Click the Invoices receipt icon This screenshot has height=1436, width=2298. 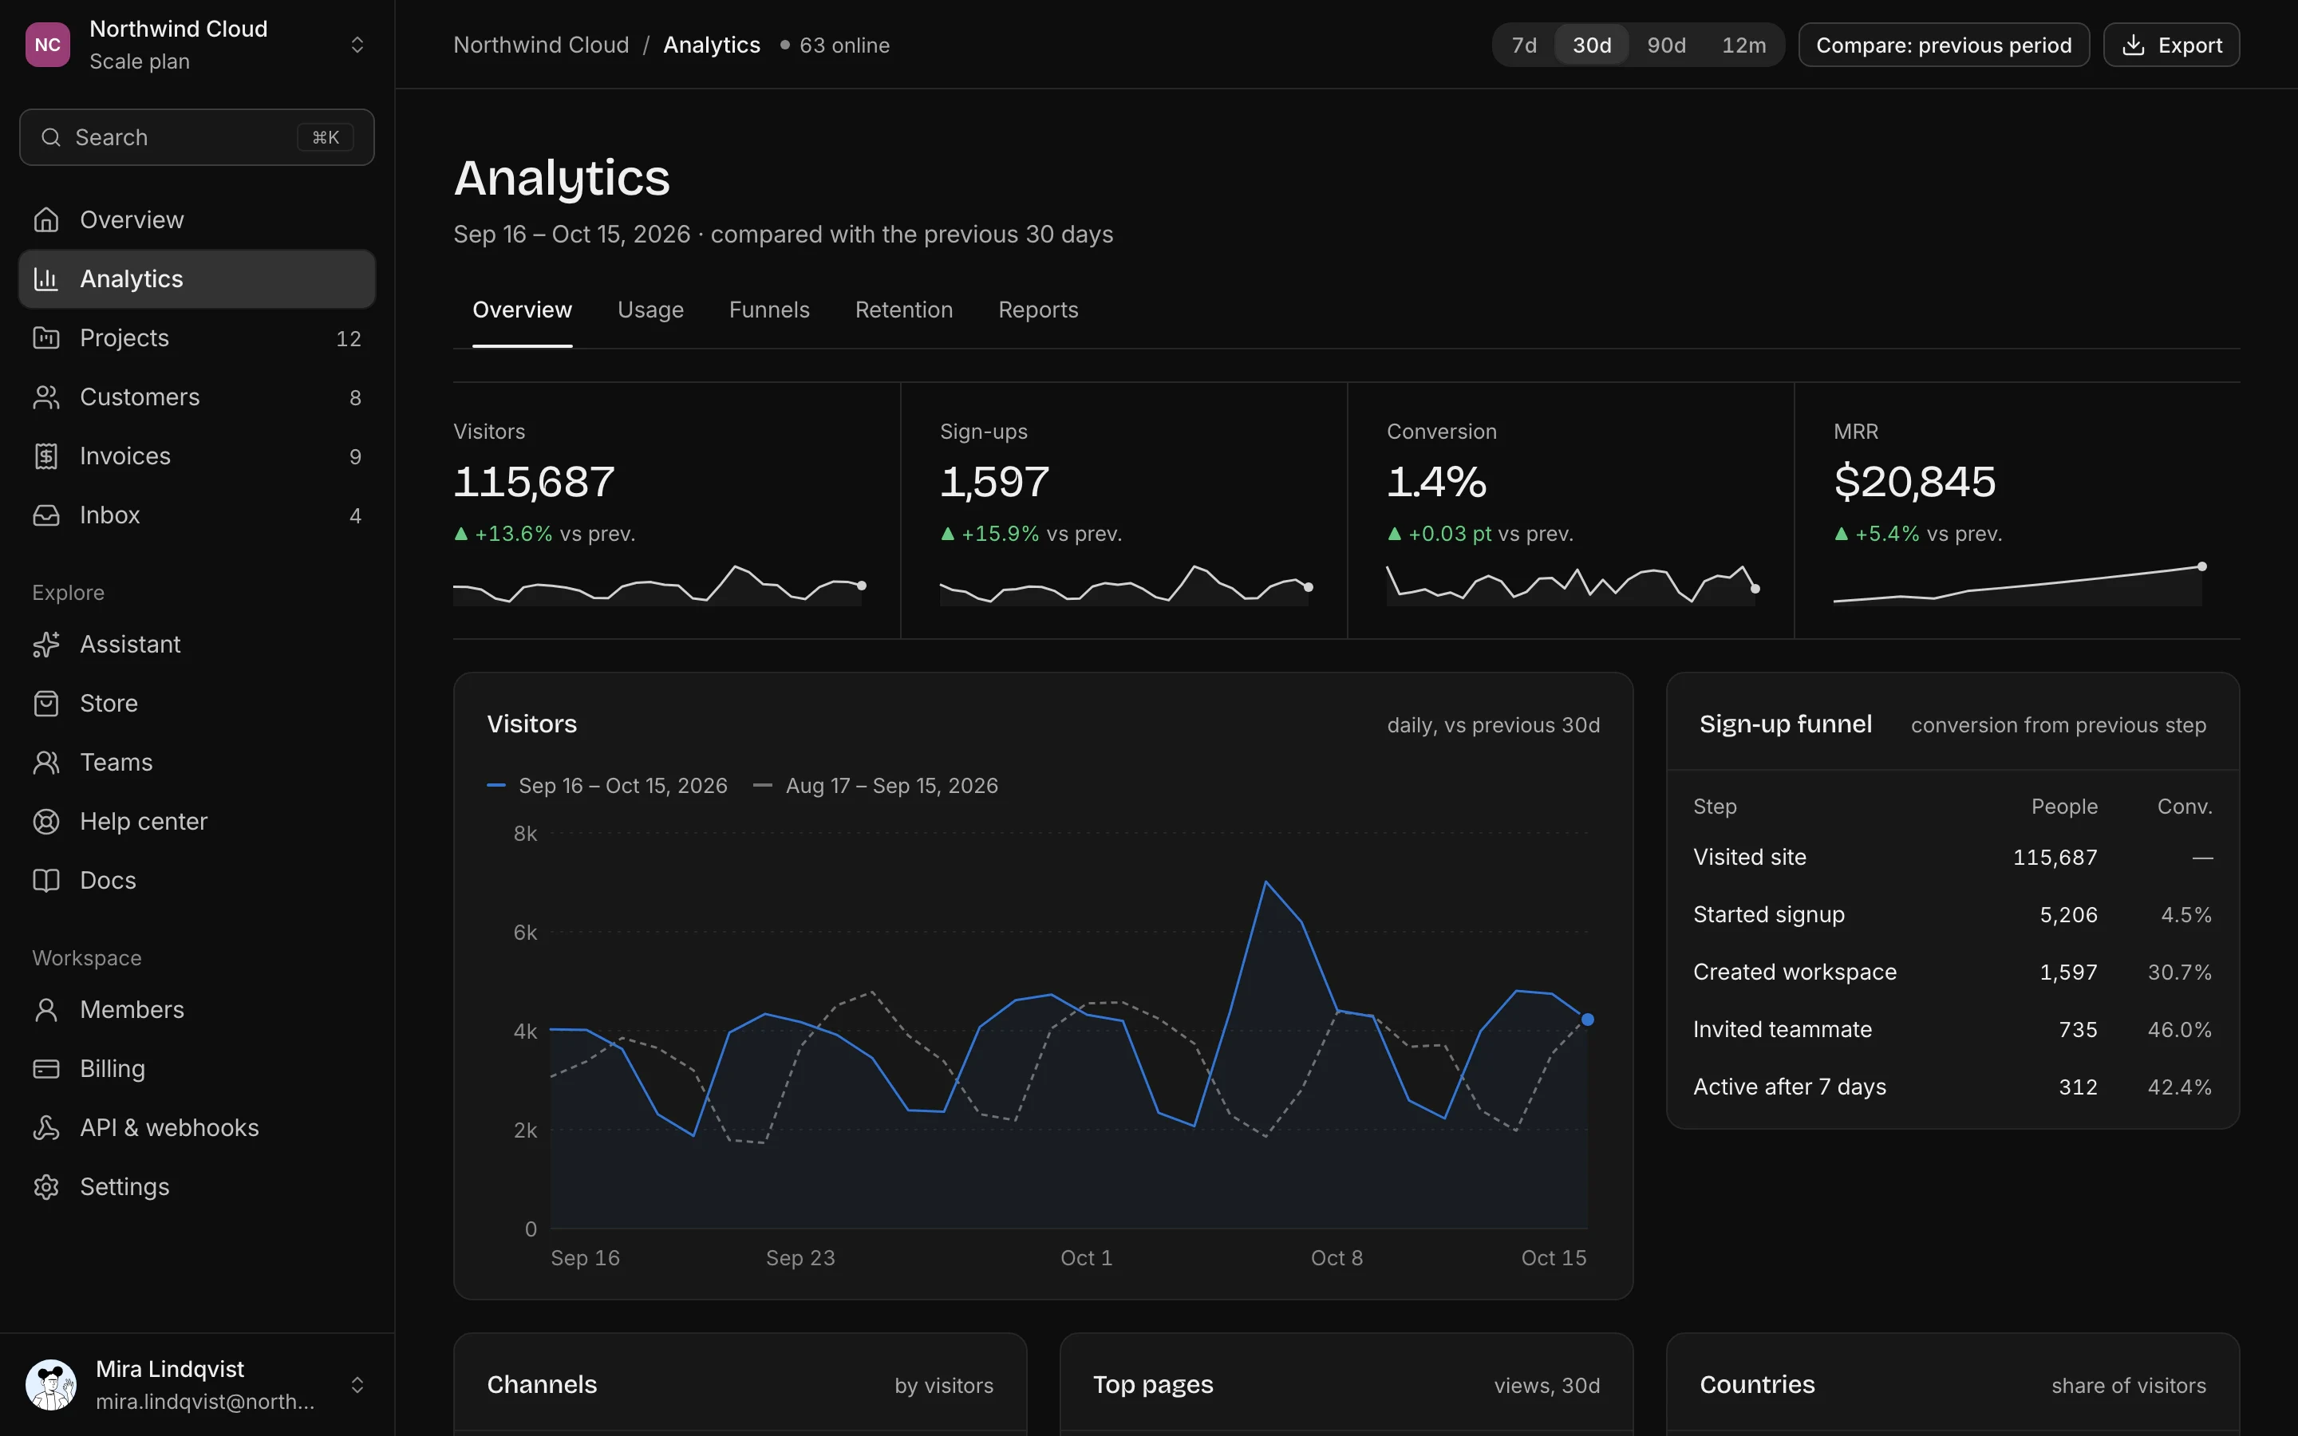click(x=45, y=456)
